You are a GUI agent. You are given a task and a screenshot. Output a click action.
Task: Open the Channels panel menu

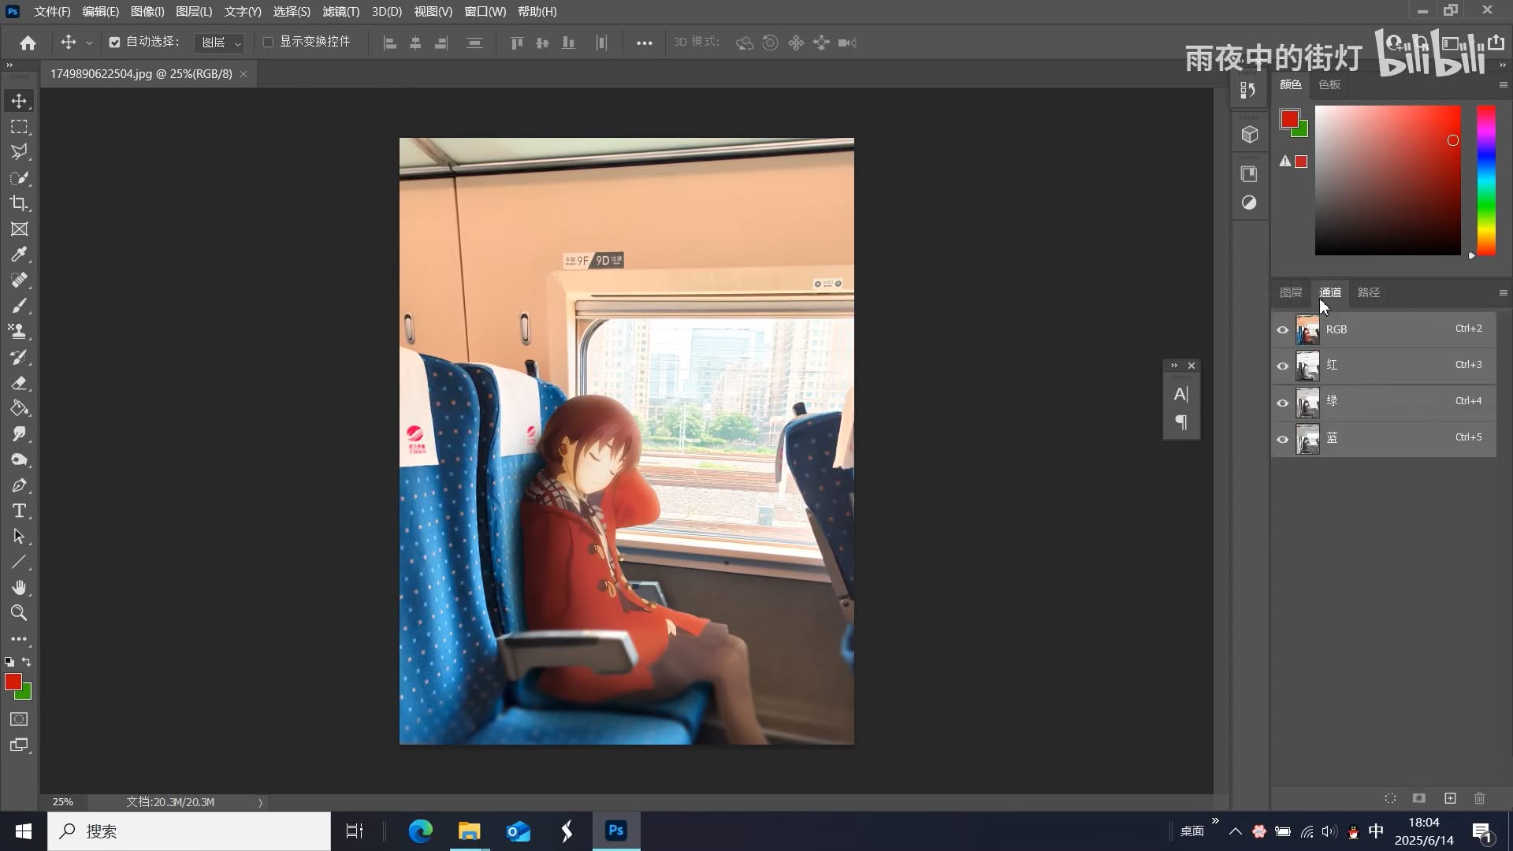tap(1503, 293)
